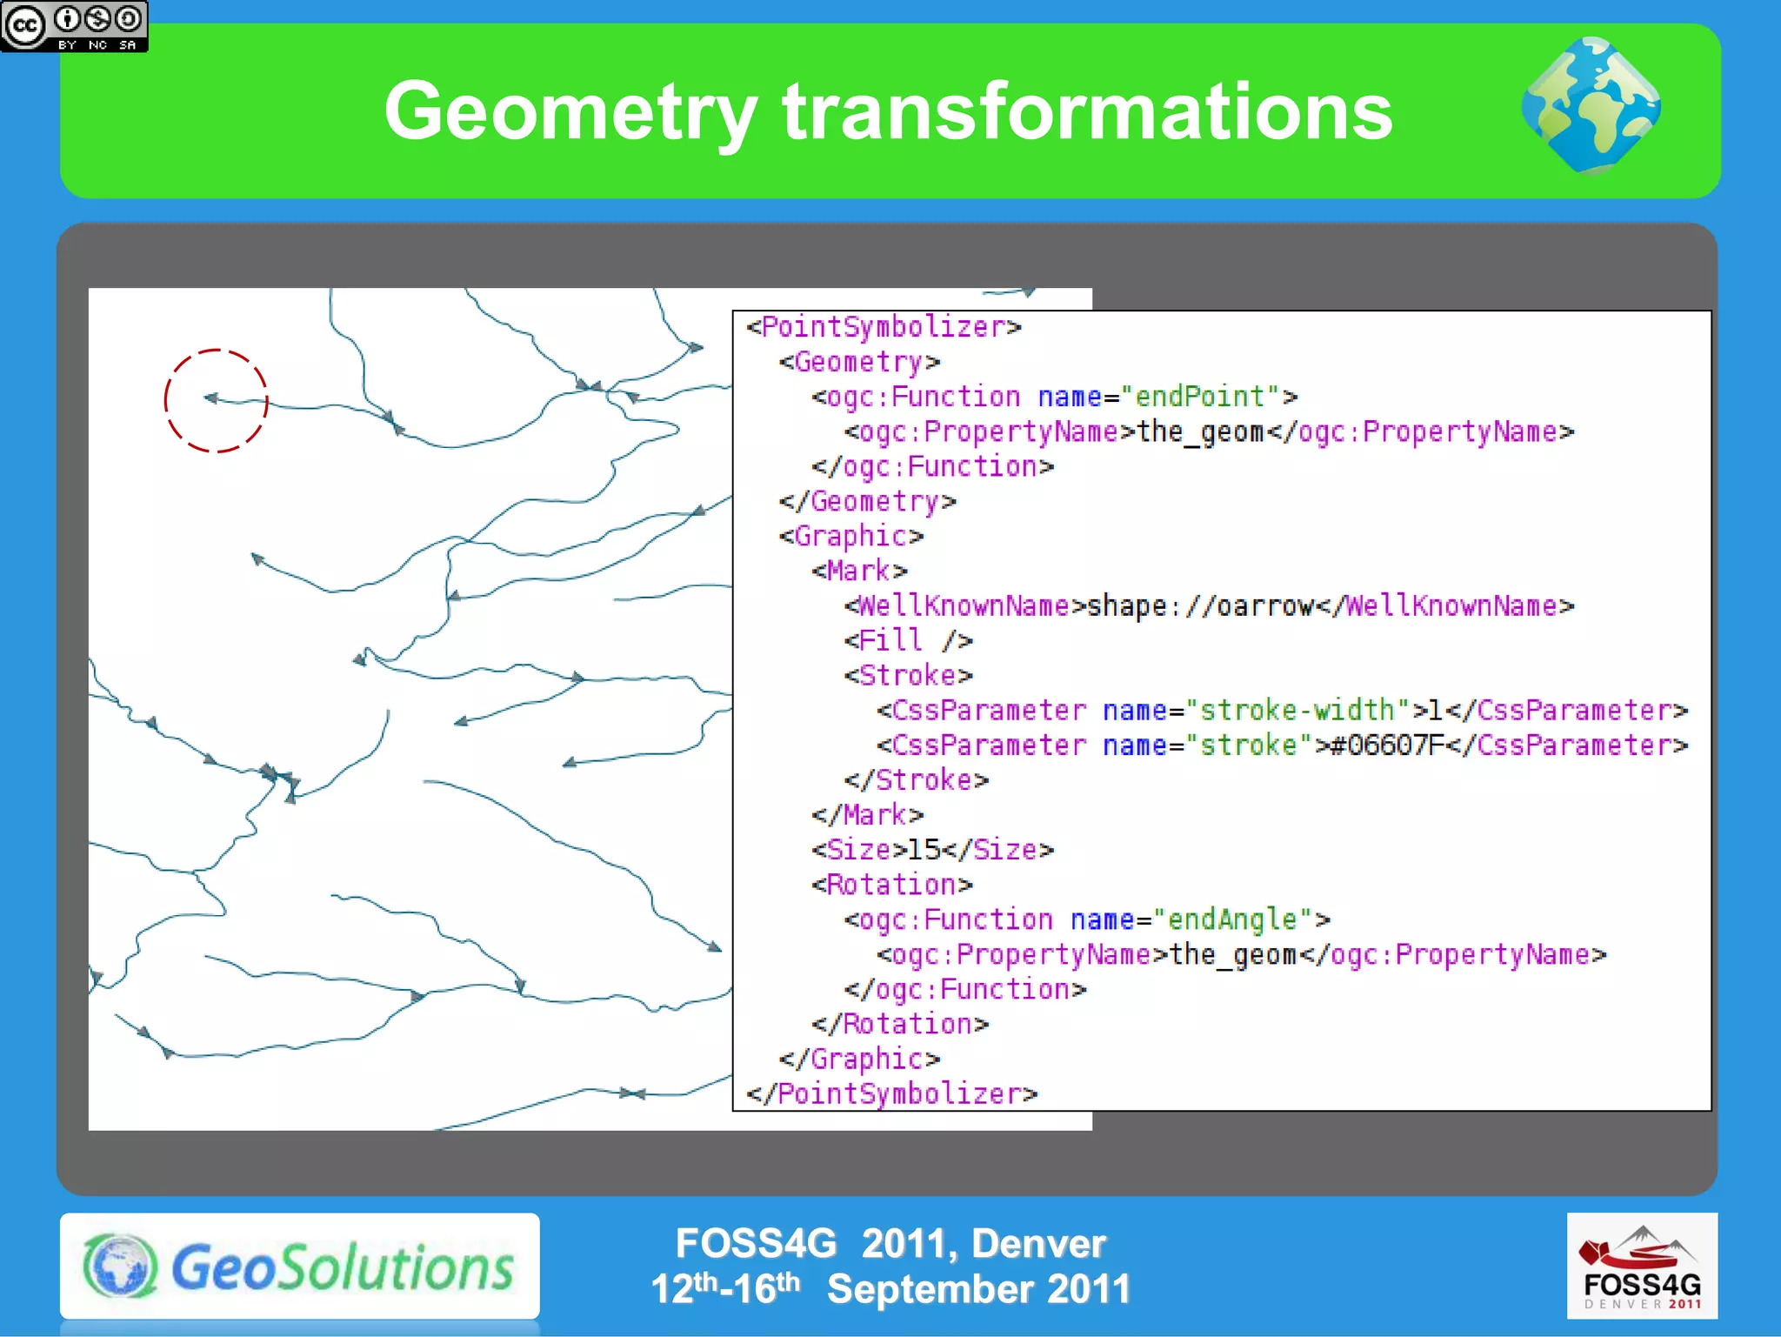Viewport: 1781px width, 1337px height.
Task: Click the arrow inside the red dashed circle
Action: click(210, 398)
